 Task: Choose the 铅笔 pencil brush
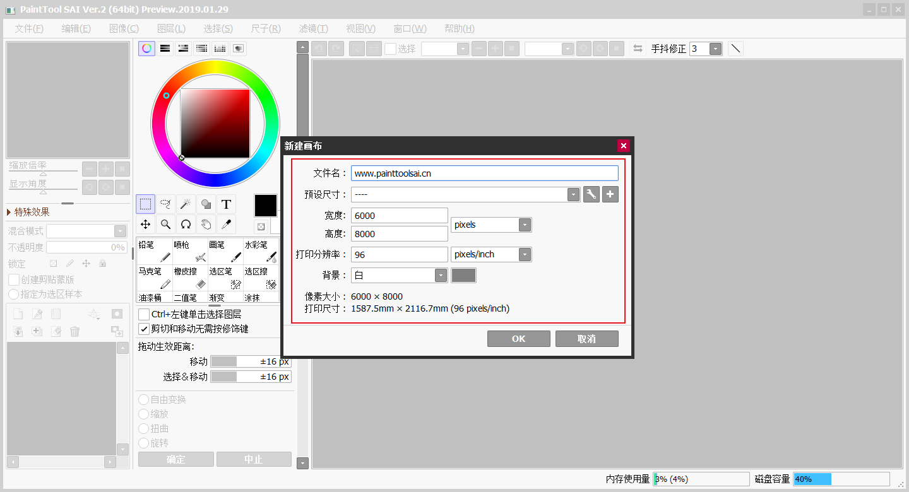pyautogui.click(x=155, y=251)
